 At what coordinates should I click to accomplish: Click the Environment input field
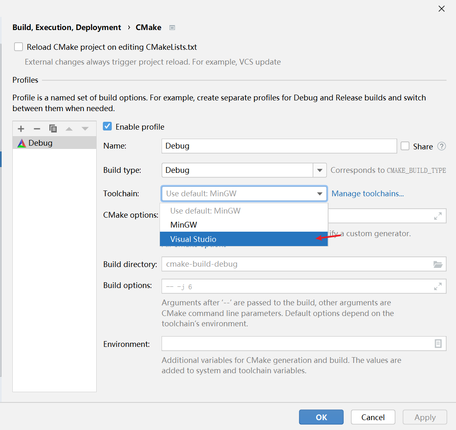click(x=304, y=344)
